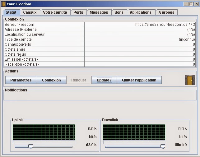
Task: Select the Canaux ouverts row label
Action: tap(18, 44)
